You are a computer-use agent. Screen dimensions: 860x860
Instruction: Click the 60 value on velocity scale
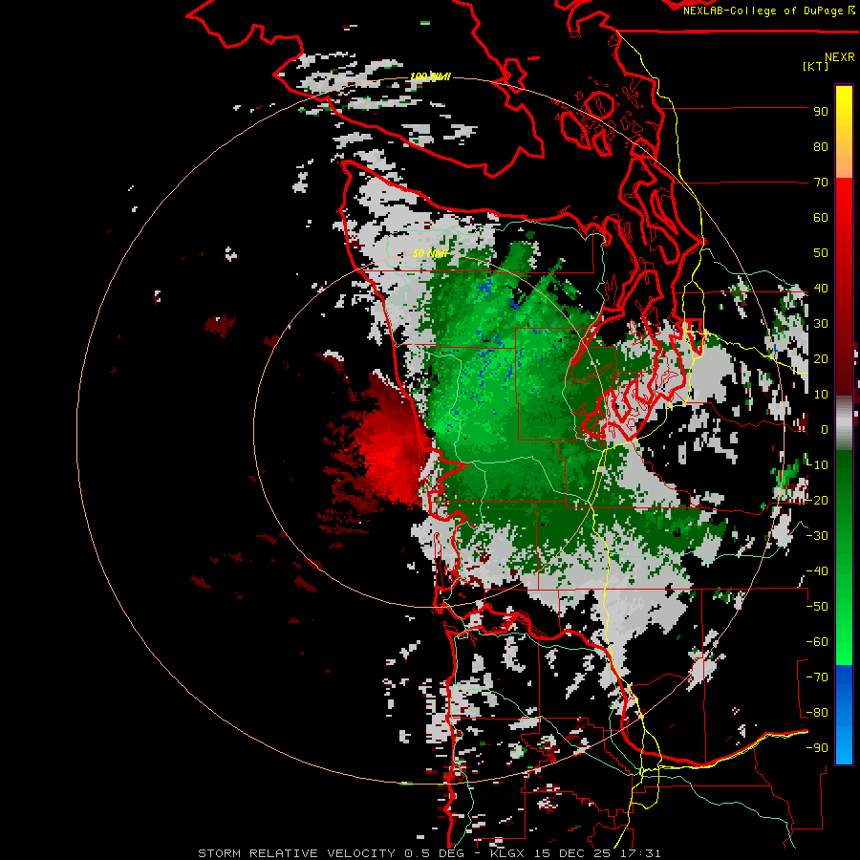(821, 218)
